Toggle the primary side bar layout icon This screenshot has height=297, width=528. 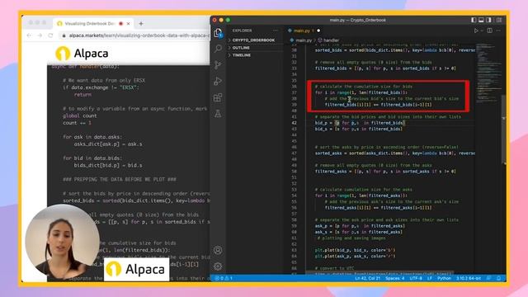click(474, 20)
